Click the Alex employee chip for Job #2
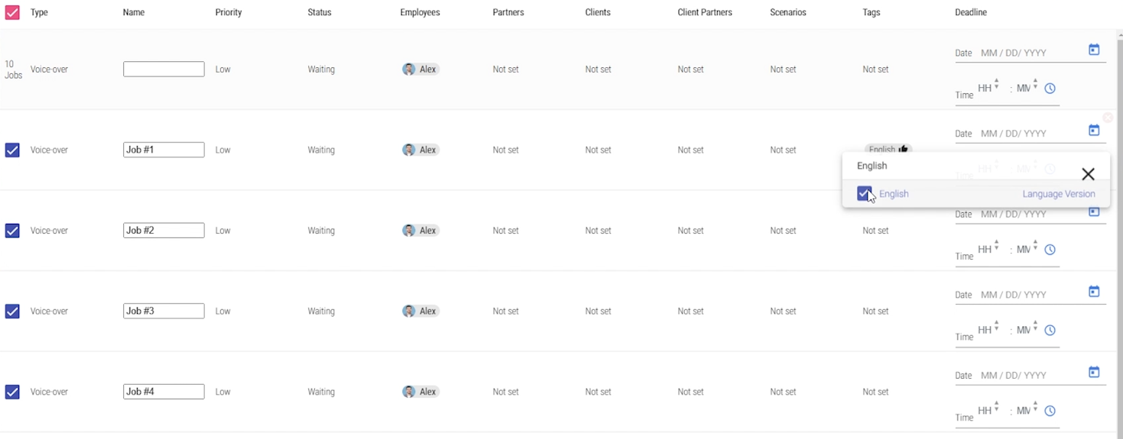The image size is (1123, 439). pyautogui.click(x=420, y=231)
